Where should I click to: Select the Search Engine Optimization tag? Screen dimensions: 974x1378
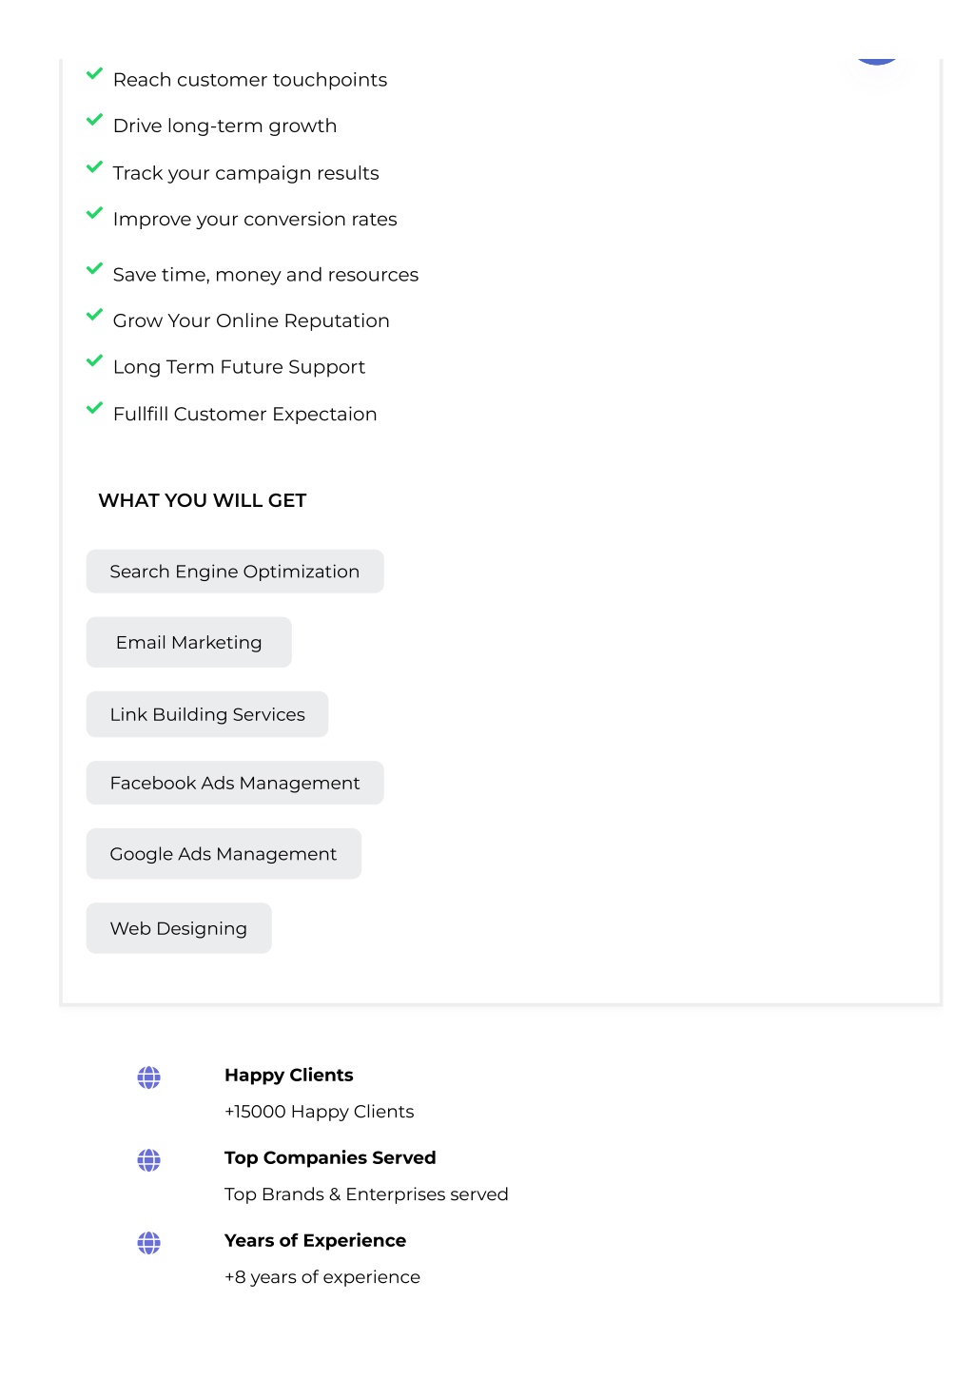(x=235, y=572)
